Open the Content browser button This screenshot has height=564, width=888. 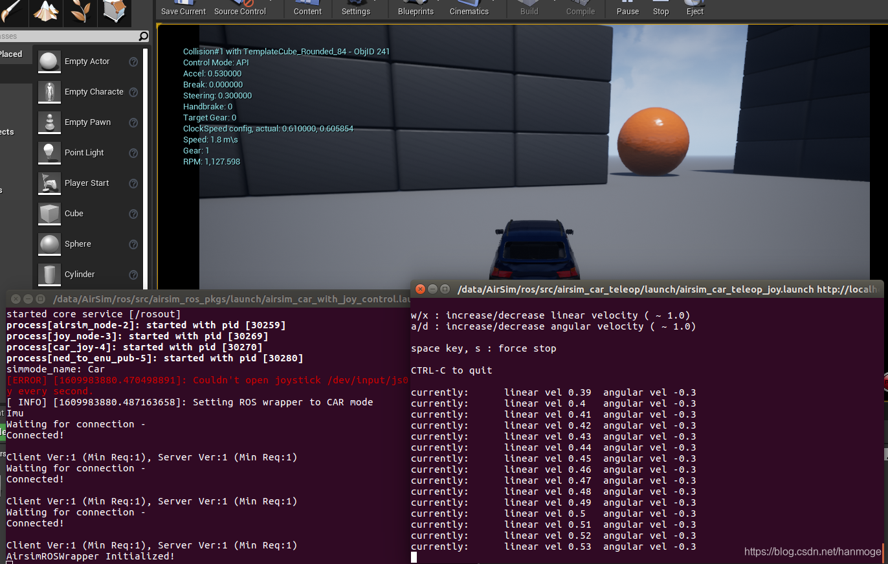coord(307,8)
